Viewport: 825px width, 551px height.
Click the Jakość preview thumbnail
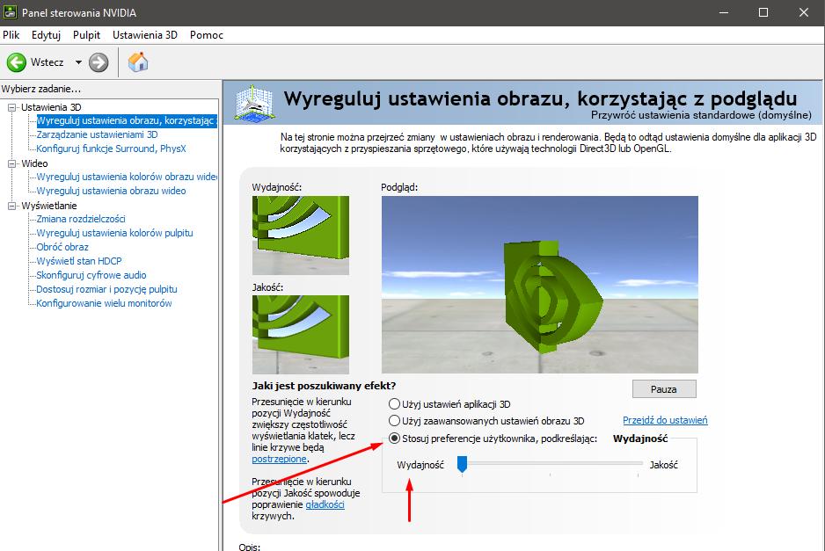pos(301,335)
